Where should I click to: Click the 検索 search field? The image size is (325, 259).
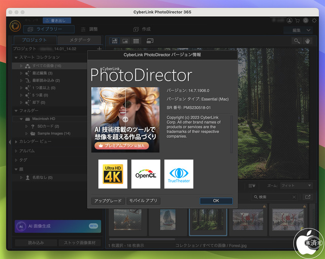[x=273, y=197]
